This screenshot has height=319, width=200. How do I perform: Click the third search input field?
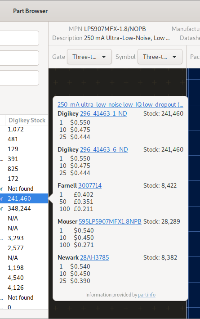tap(19, 78)
